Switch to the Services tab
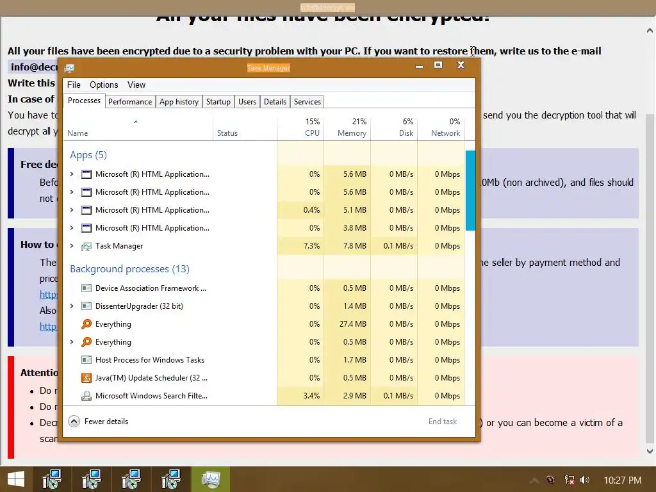656x492 pixels. click(307, 102)
